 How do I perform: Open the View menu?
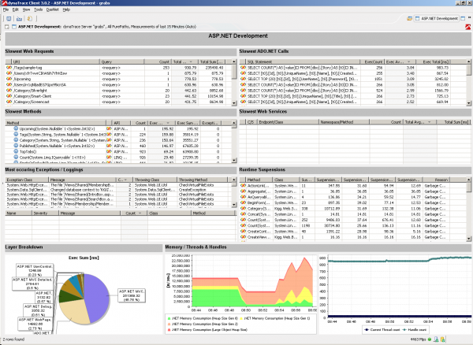[26, 9]
